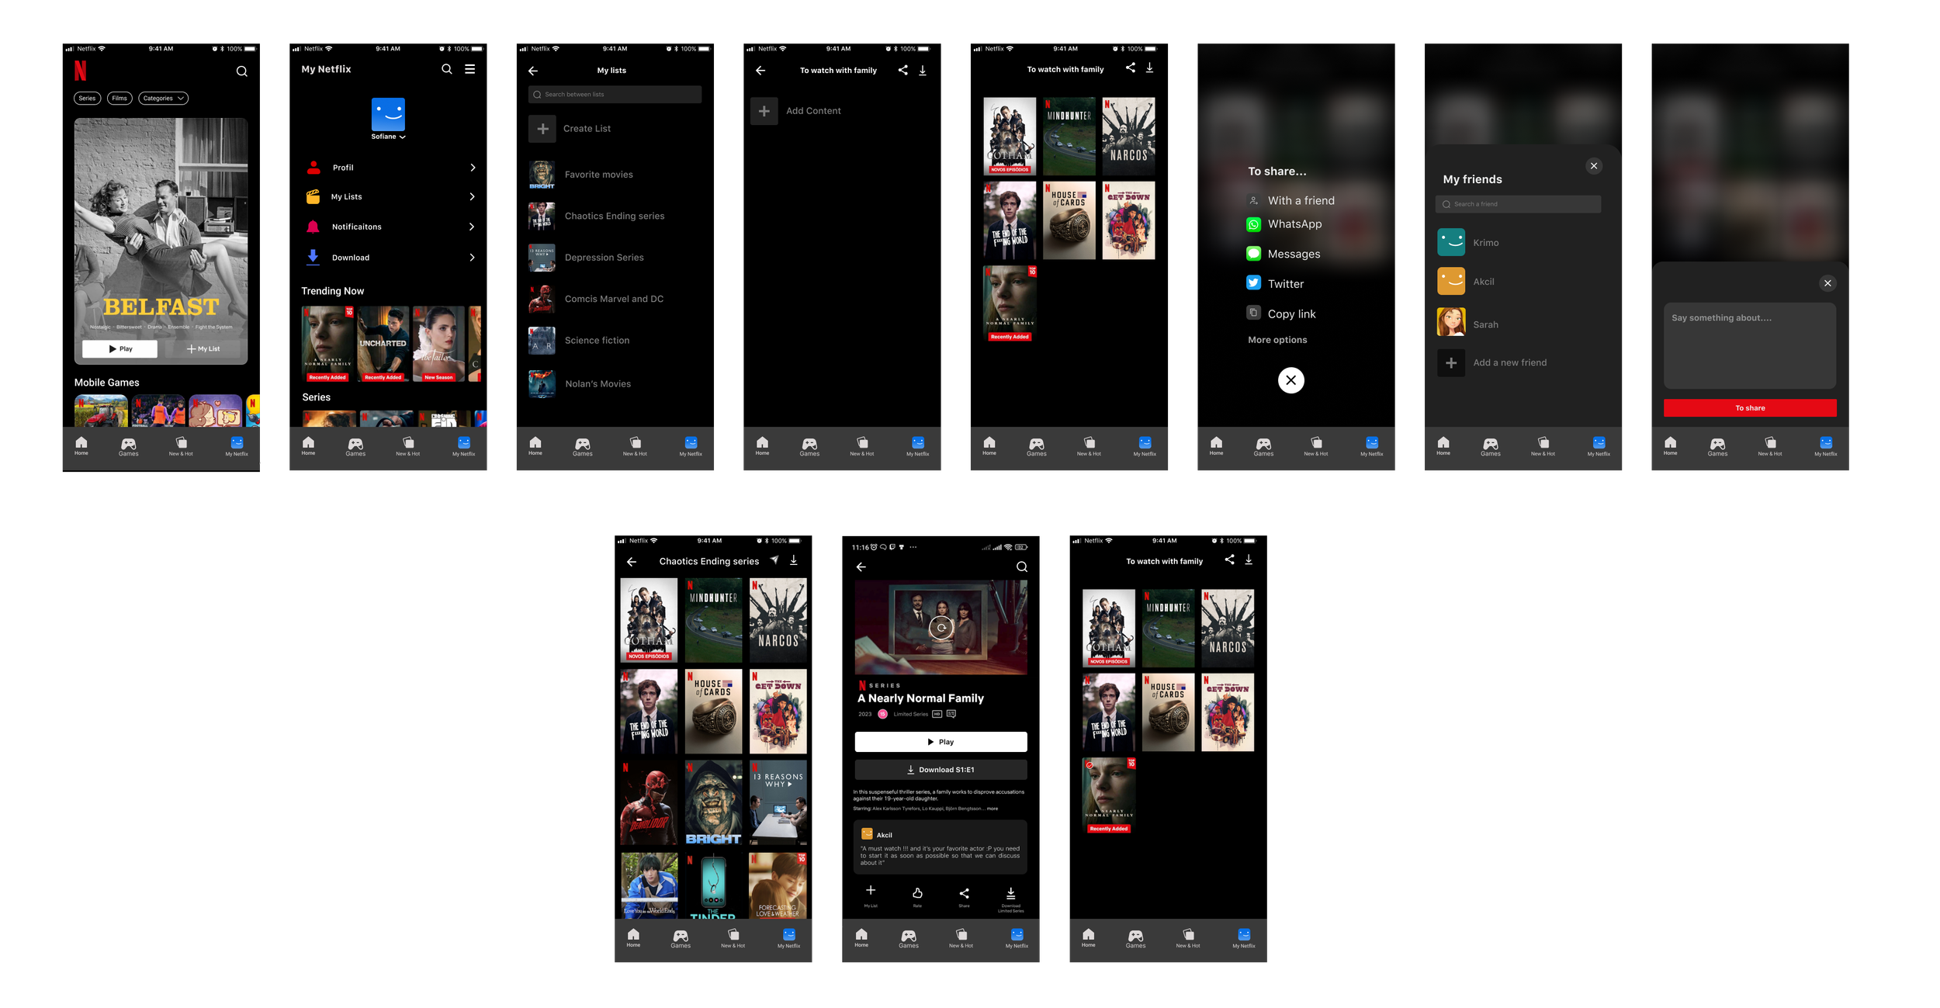
Task: Click the Download S1:E1 button
Action: (941, 770)
